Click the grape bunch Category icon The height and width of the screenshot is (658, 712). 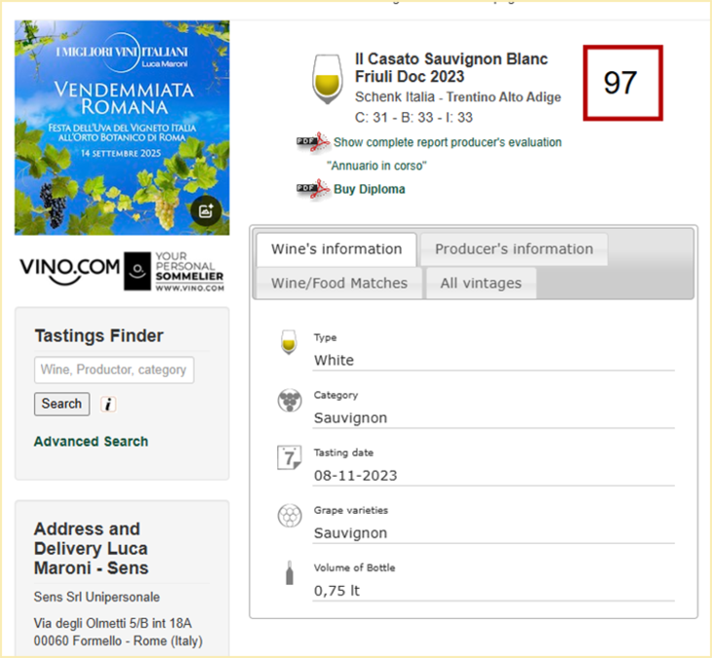(x=290, y=401)
